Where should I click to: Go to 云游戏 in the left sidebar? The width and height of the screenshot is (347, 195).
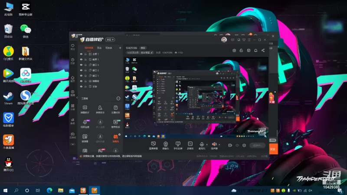(x=72, y=135)
